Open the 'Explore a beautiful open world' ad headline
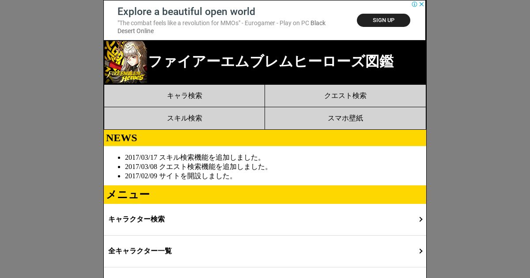The image size is (530, 278). tap(186, 11)
